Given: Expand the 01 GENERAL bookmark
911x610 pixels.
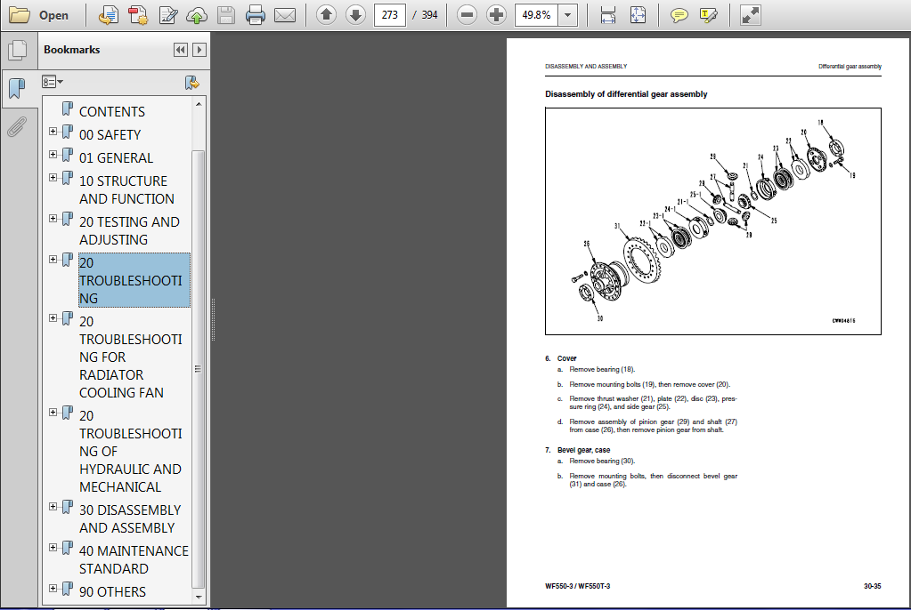Looking at the screenshot, I should tap(53, 155).
